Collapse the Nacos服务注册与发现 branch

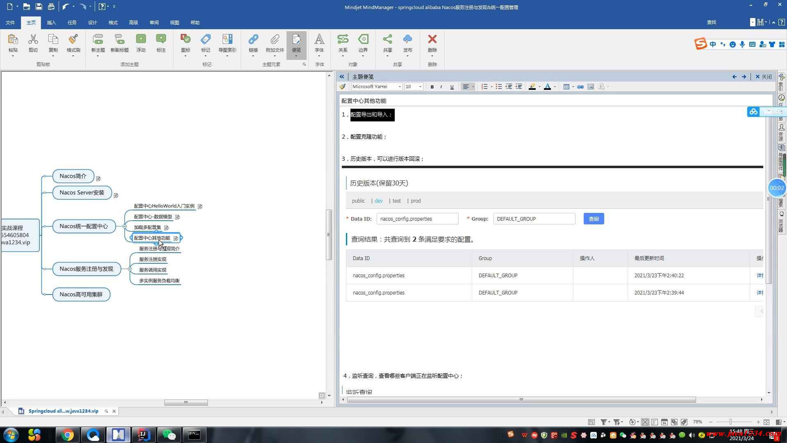[130, 269]
